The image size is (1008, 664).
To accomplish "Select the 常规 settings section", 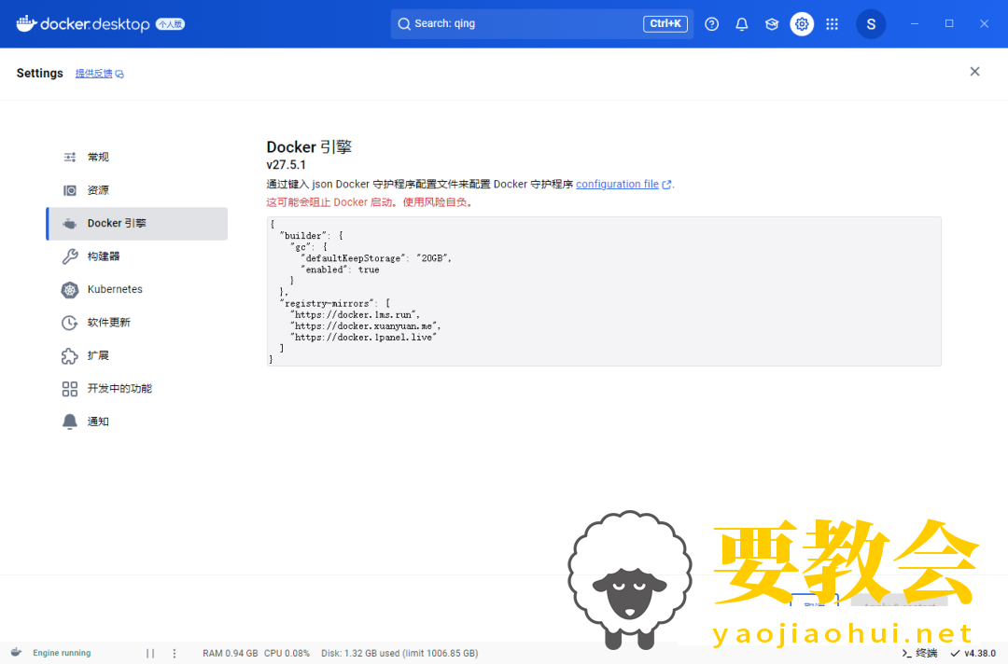I will [137, 158].
